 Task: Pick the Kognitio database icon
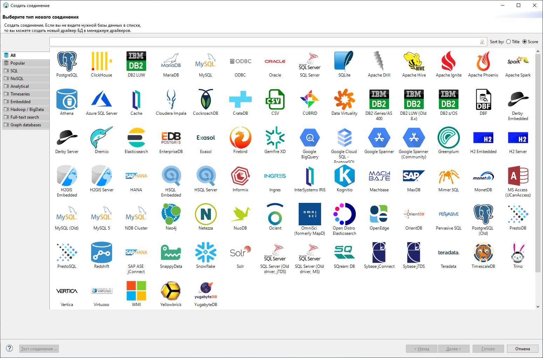[345, 176]
